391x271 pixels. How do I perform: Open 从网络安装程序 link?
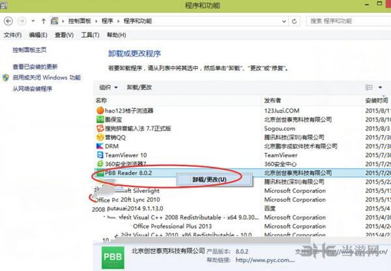pos(33,89)
